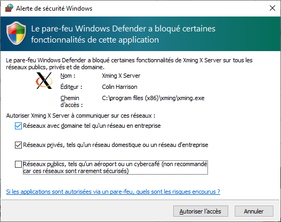Click the "Réseaux avec domaine" label text
The width and height of the screenshot is (281, 222).
[92, 126]
